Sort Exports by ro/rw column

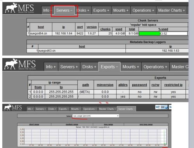pos(155,85)
